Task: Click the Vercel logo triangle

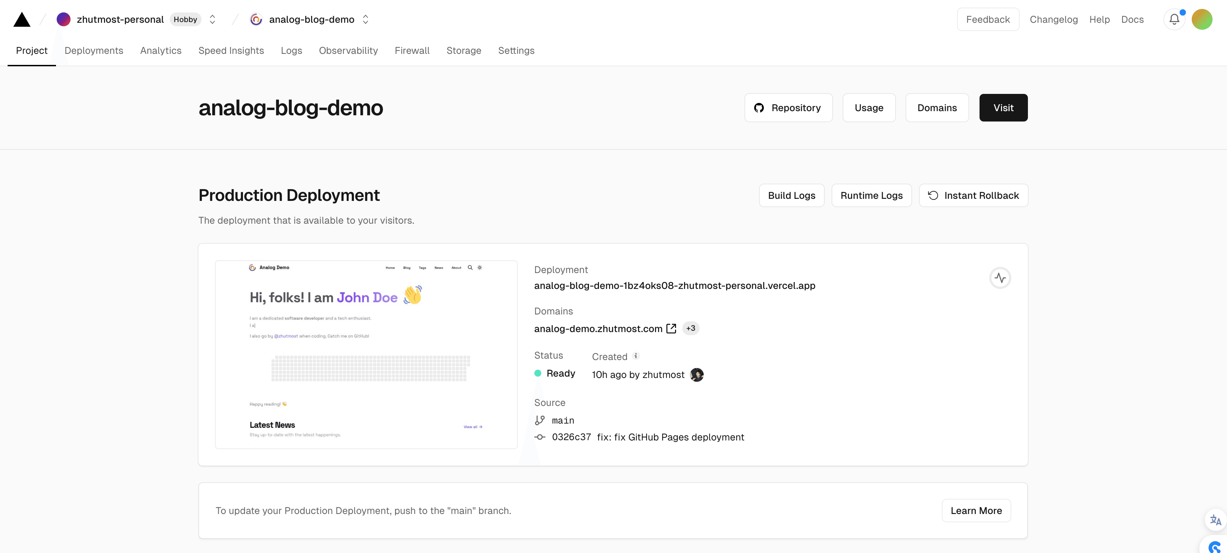Action: (21, 19)
